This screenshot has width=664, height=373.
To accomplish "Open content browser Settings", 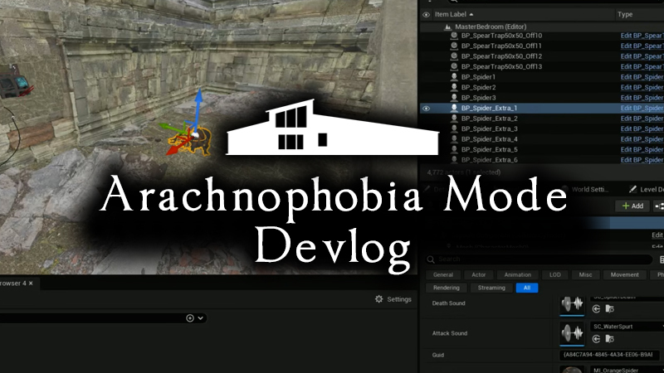I will click(x=393, y=299).
